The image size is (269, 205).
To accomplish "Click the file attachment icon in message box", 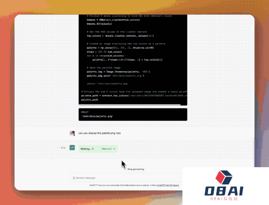I will pyautogui.click(x=74, y=178).
